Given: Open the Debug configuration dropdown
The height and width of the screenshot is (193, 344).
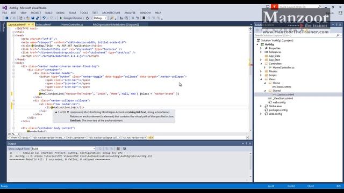Looking at the screenshot, I should (x=100, y=18).
